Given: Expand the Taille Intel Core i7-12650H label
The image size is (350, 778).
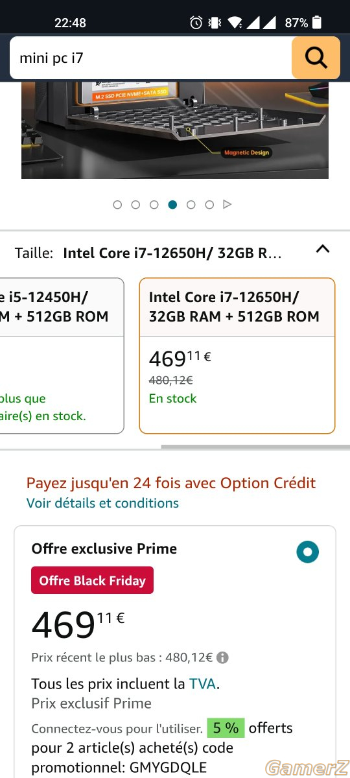Looking at the screenshot, I should point(172,253).
